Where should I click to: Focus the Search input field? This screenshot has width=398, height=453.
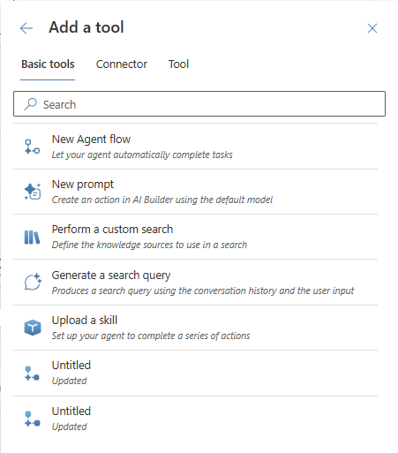pos(199,104)
